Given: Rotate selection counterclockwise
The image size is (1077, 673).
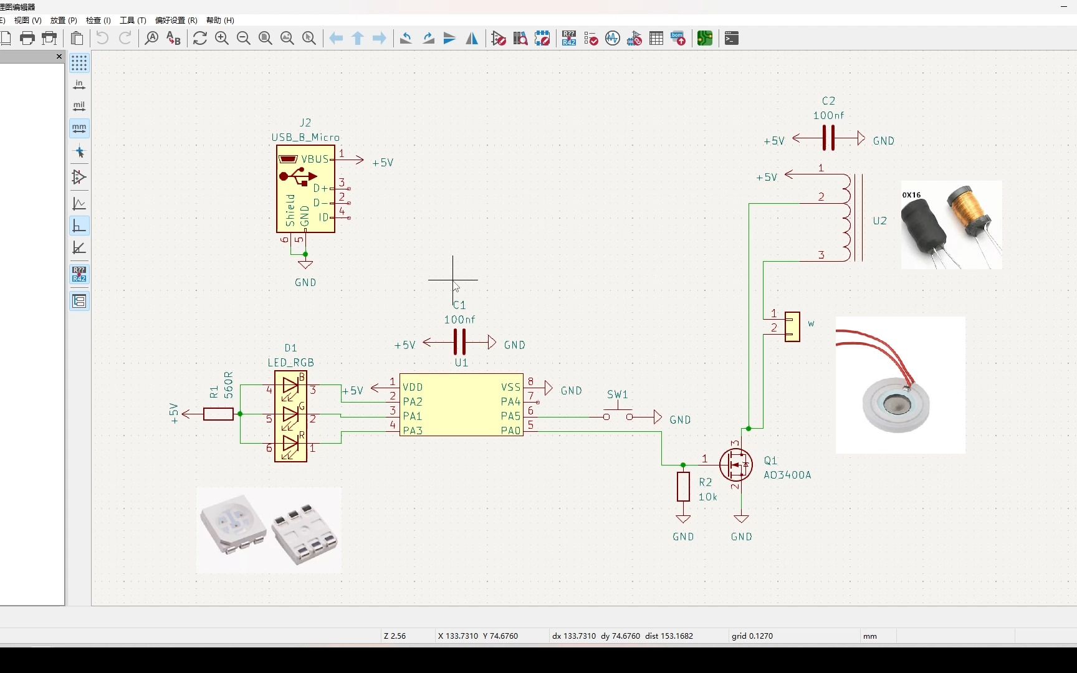Looking at the screenshot, I should (406, 39).
